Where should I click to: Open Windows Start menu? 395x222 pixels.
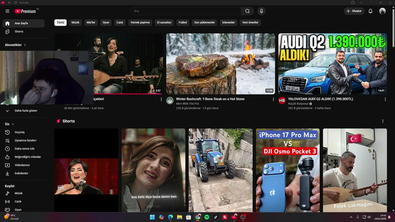[x=152, y=217]
